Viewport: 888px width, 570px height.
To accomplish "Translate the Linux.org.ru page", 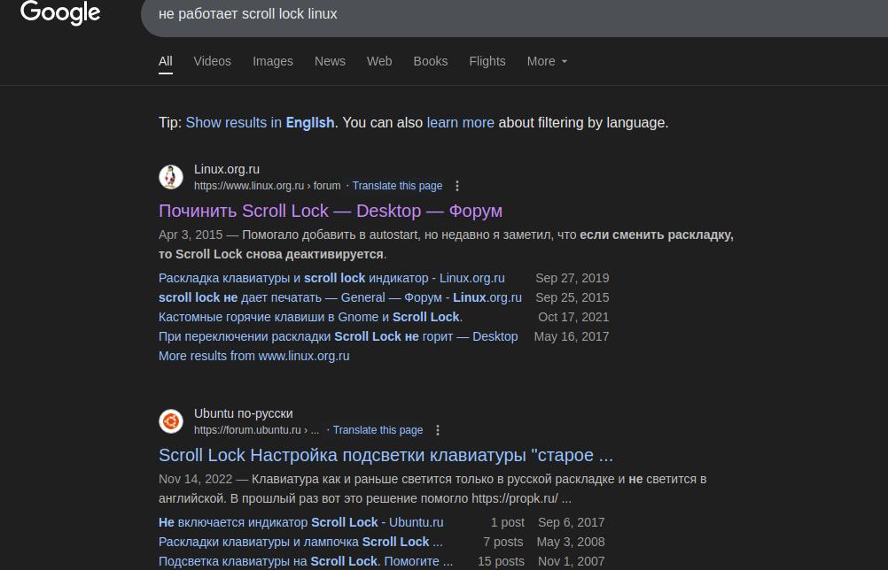I will tap(398, 186).
